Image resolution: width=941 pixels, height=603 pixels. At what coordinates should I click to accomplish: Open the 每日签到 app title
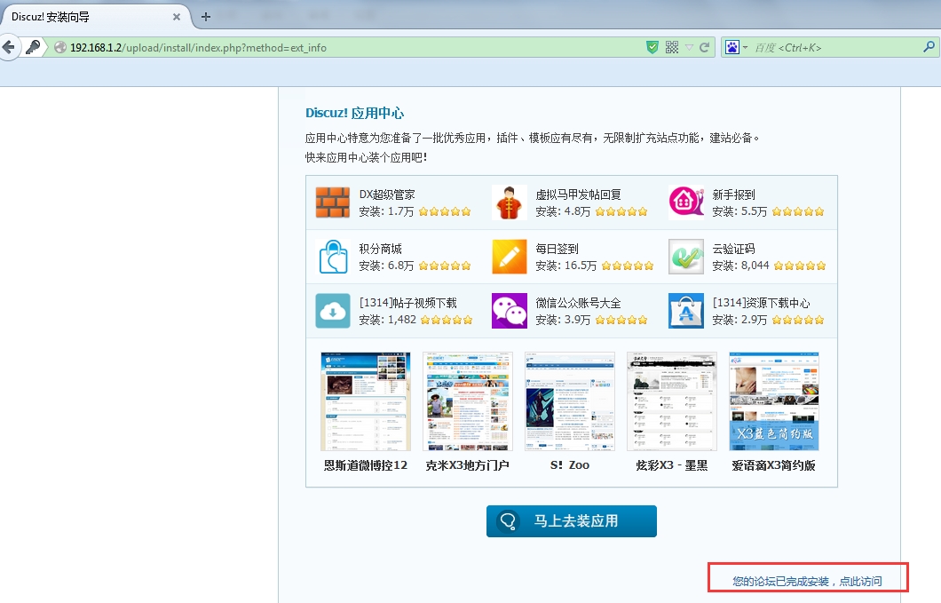click(x=557, y=249)
